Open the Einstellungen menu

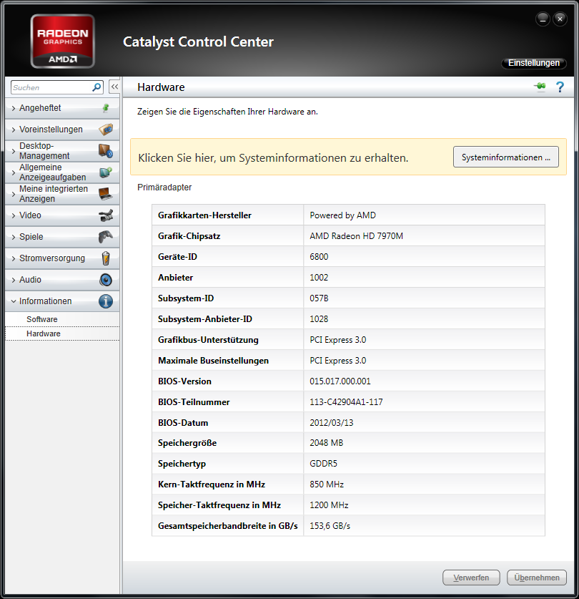coord(533,63)
